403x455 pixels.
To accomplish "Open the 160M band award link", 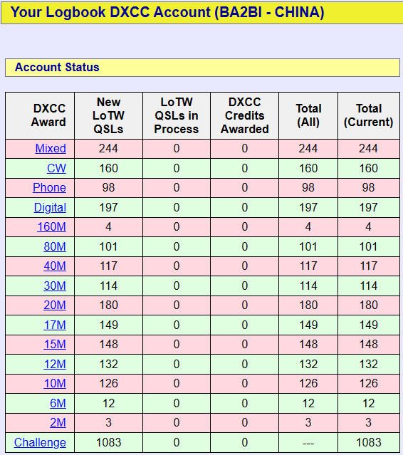I will [52, 227].
